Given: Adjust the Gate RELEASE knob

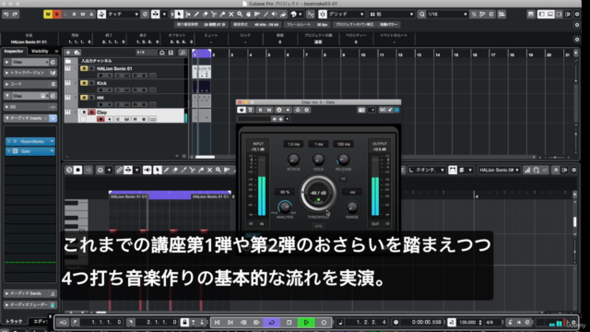Looking at the screenshot, I should pos(343,160).
